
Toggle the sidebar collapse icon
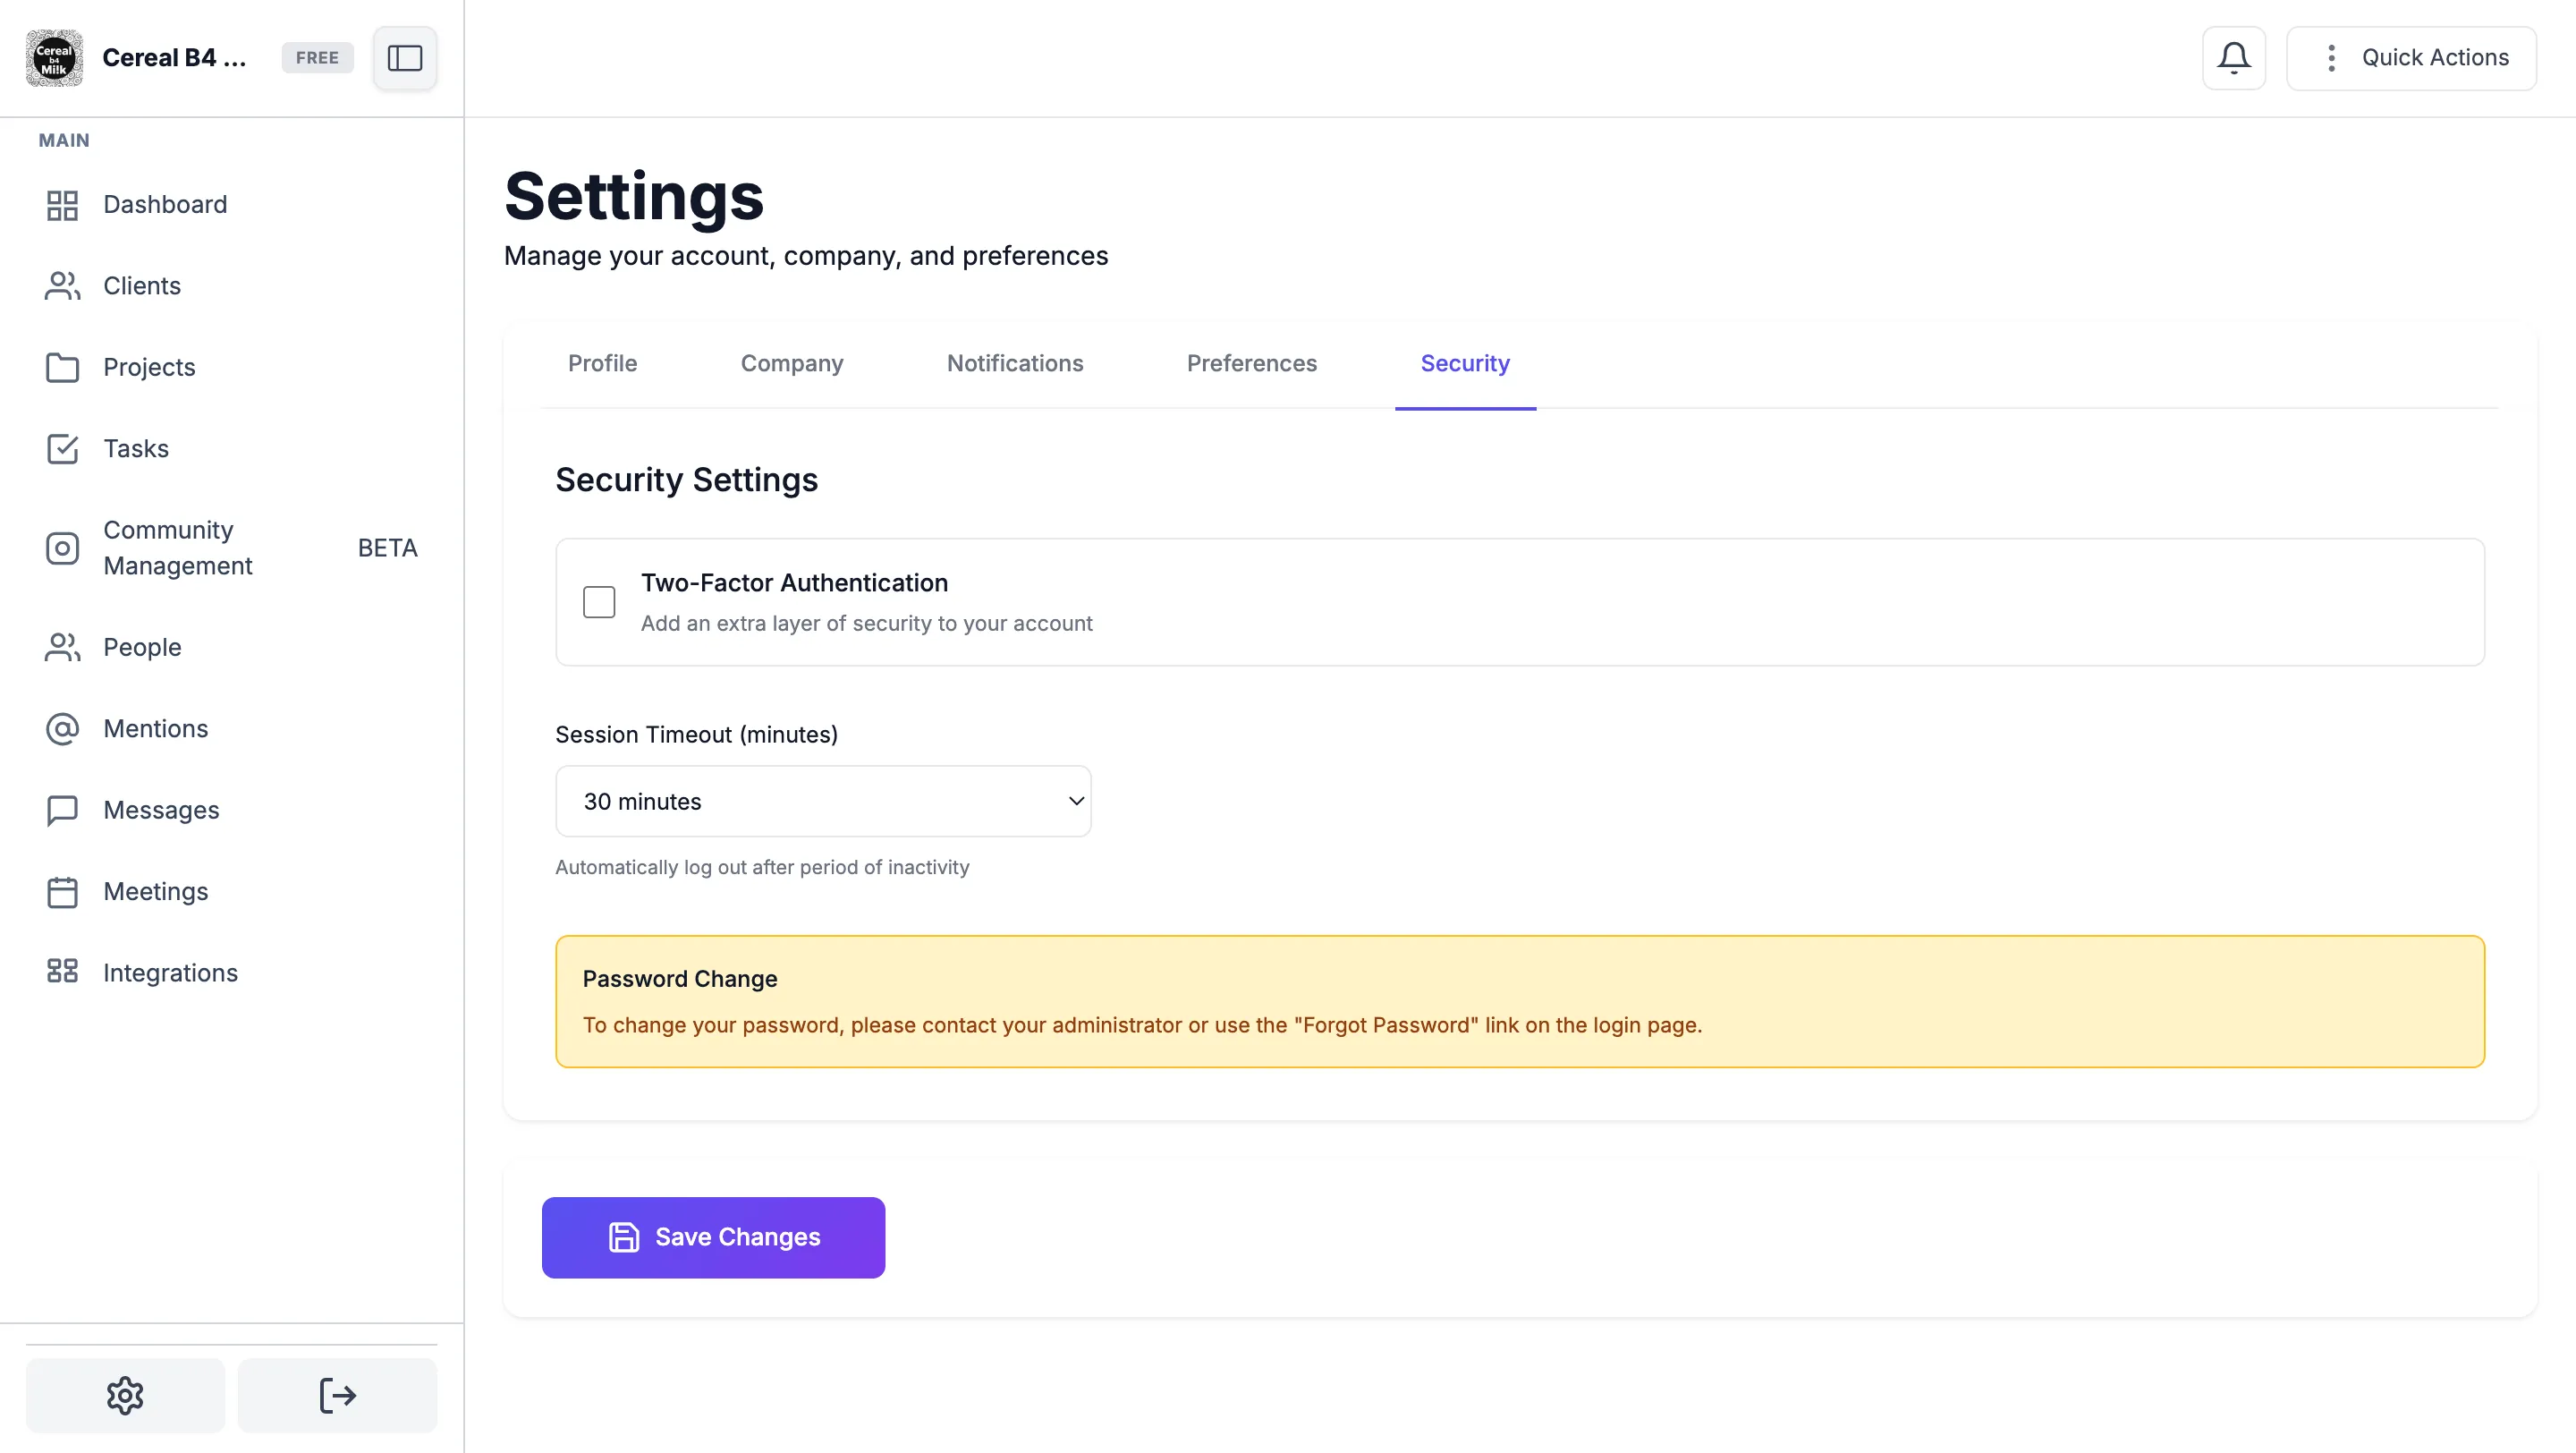point(404,58)
